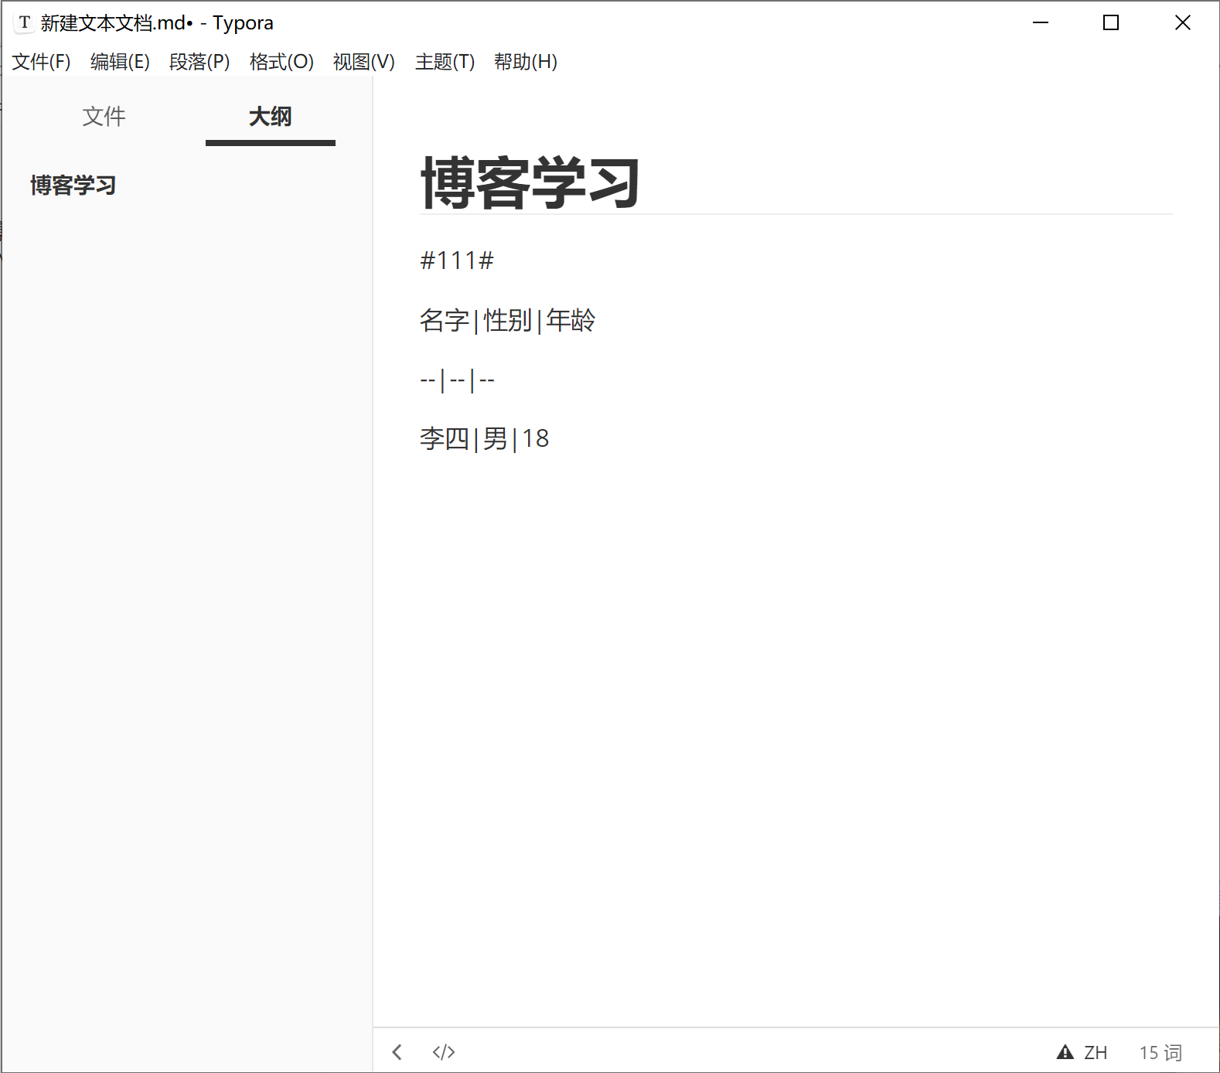1220x1073 pixels.
Task: Switch to the 大纲 sidebar tab
Action: (x=270, y=117)
